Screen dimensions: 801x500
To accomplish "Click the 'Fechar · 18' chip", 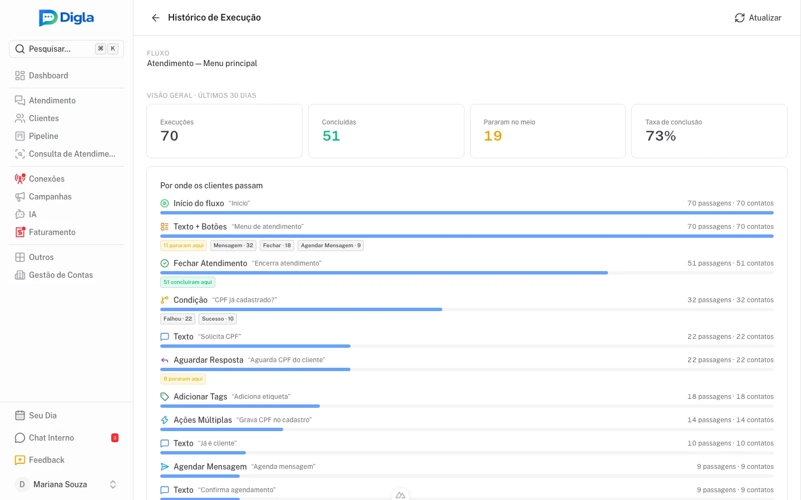I will (x=277, y=246).
